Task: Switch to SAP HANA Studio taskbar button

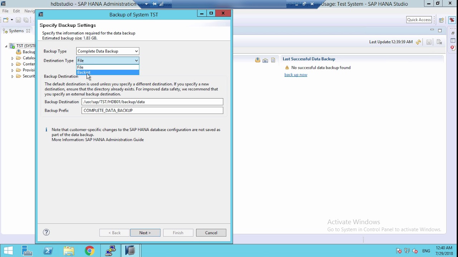Action: point(131,251)
